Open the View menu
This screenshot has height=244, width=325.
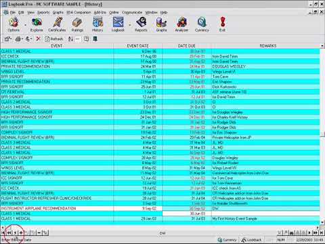31,12
